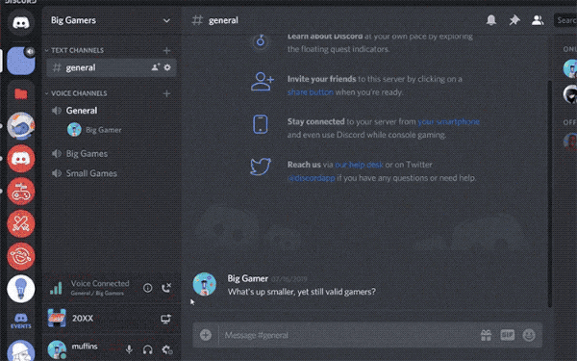Click the chat scrollbar
Viewport: 577px width, 361px height.
[x=550, y=193]
